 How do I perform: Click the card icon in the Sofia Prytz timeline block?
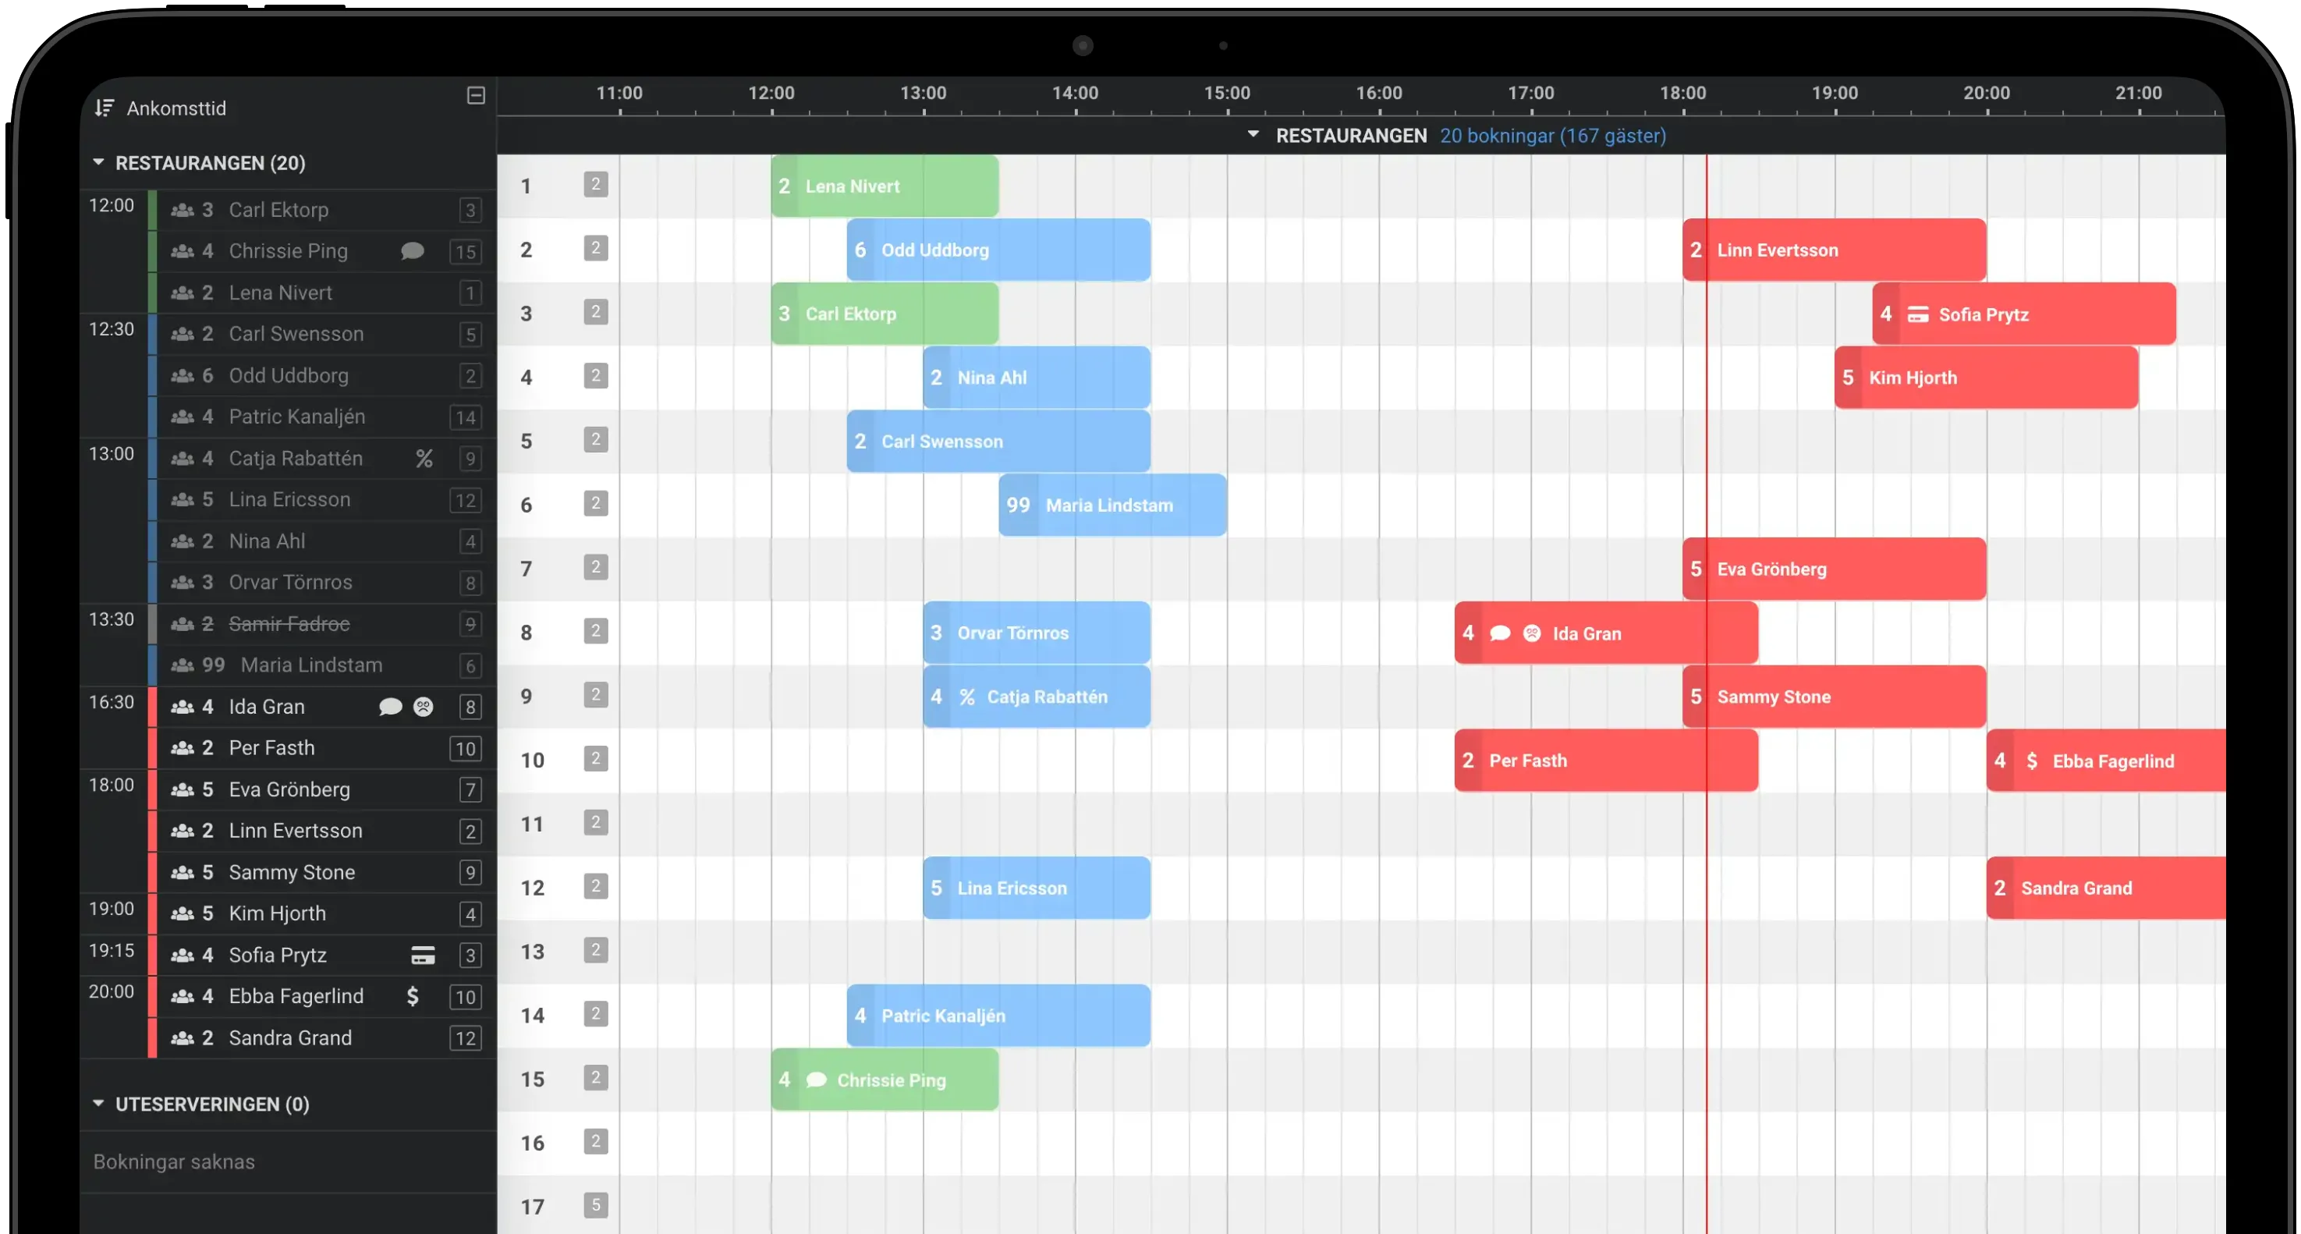[1918, 314]
